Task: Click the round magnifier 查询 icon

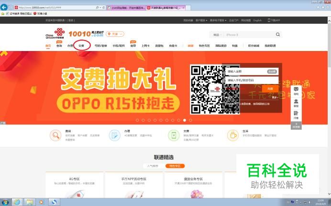Action: 55,135
